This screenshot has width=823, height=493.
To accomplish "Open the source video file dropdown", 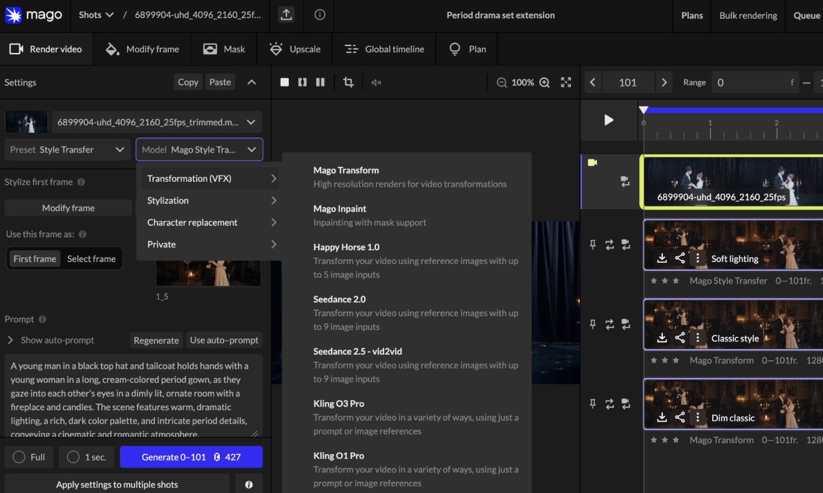I will (x=157, y=122).
